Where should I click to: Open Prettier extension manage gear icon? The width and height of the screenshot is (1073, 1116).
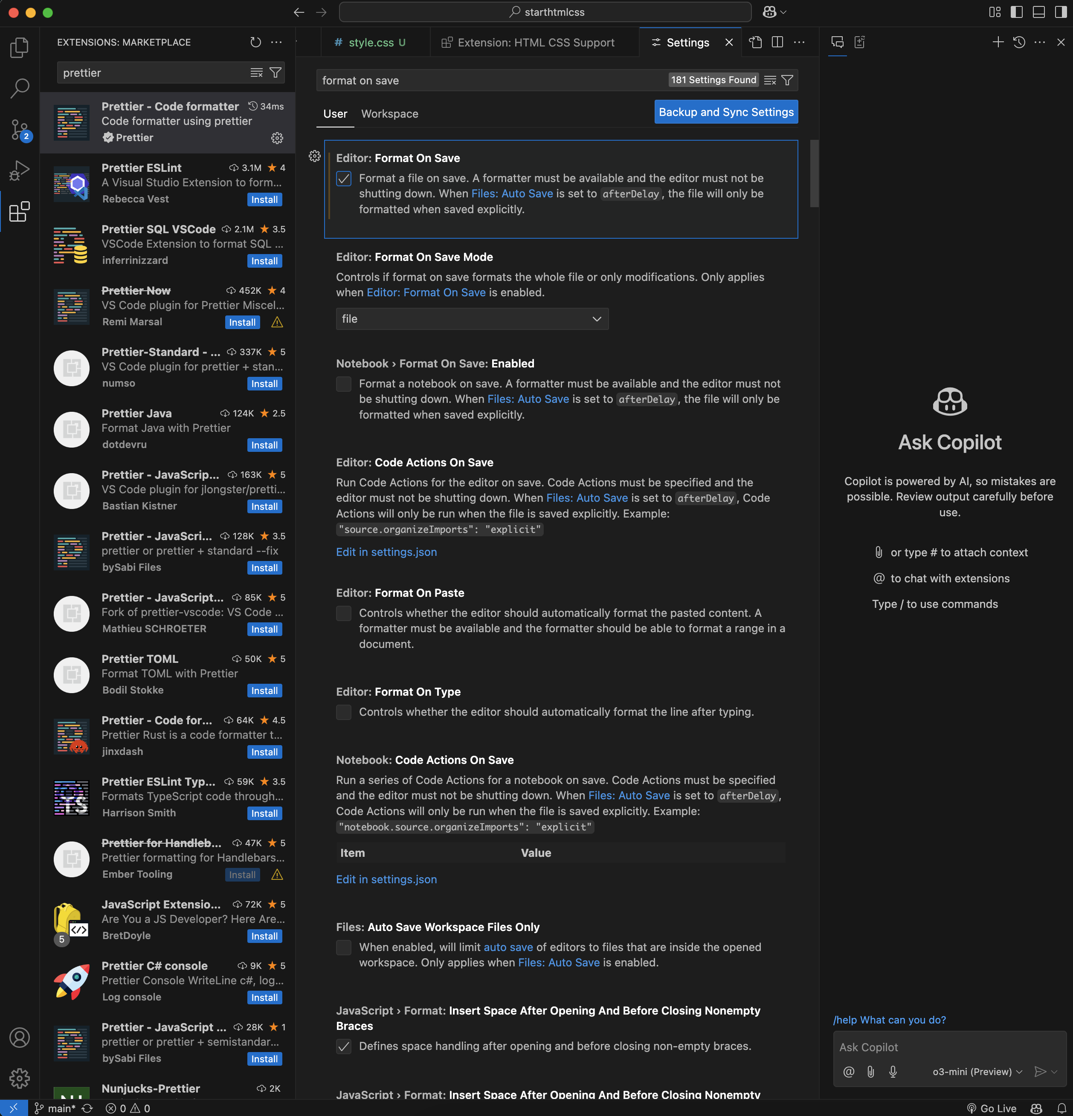tap(277, 138)
